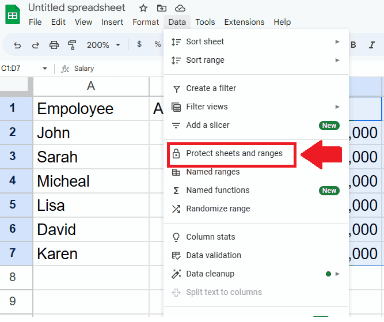Open the File menu

pyautogui.click(x=35, y=22)
